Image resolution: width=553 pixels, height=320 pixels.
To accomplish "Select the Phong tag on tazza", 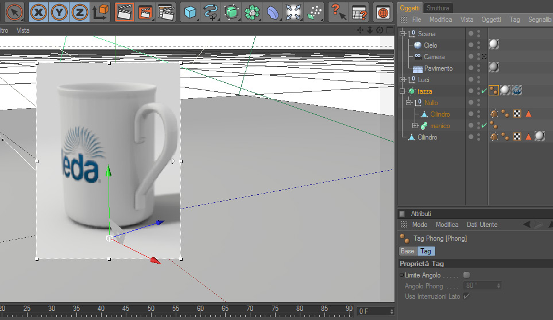I will point(494,90).
